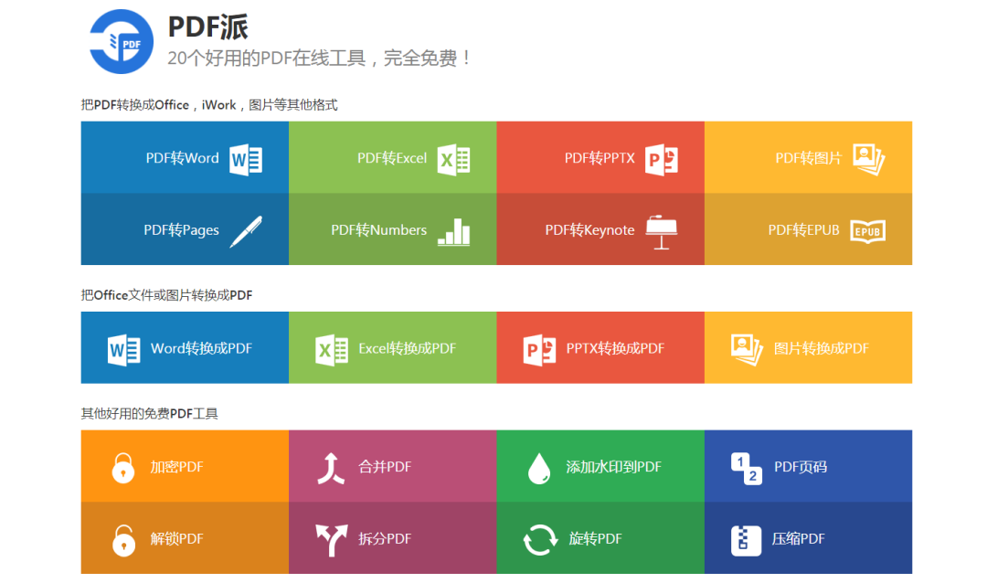Click the rotate arrows icon for 旋转PDF

coord(540,540)
